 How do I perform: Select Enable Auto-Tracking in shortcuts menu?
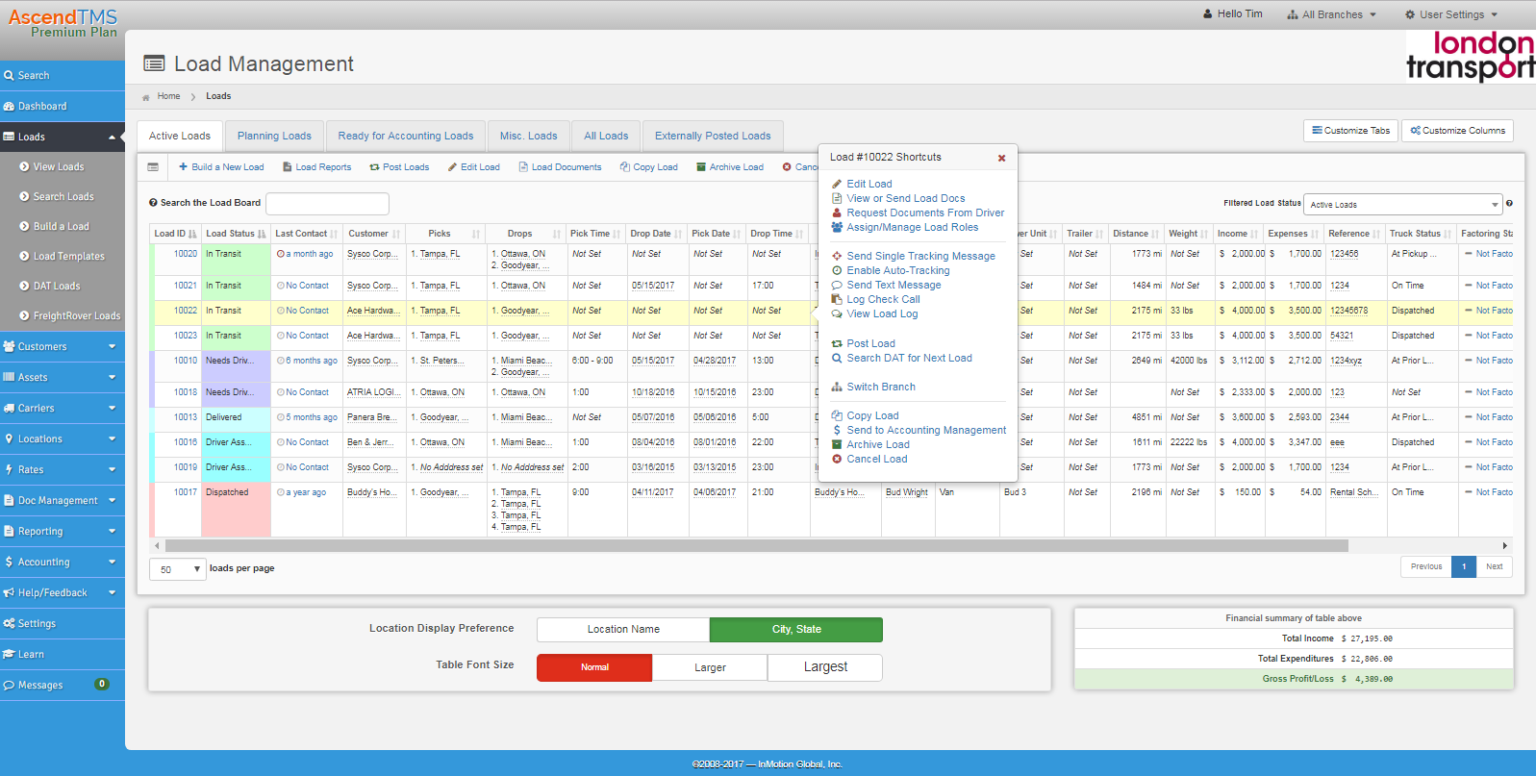click(x=897, y=271)
